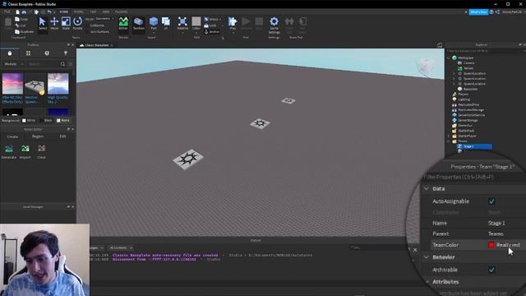Open the FILE menu
526x296 pixels.
click(7, 12)
